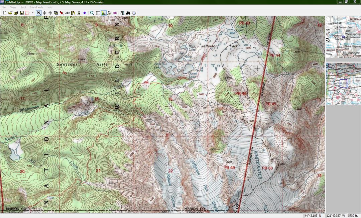Click the Tool menu

pos(23,7)
